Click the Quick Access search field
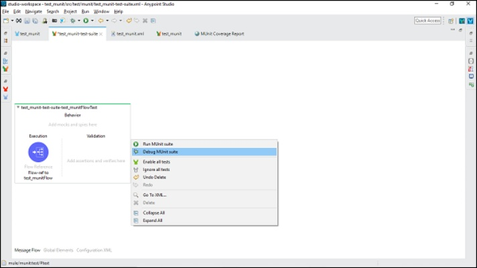477x268 pixels. tap(428, 21)
